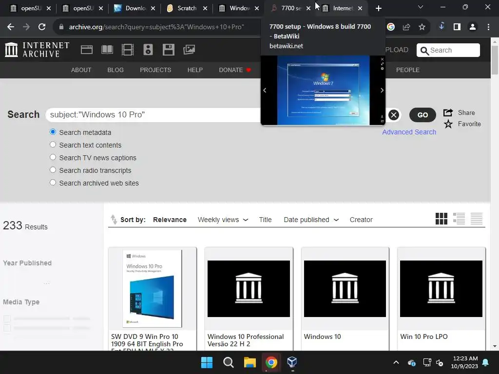The width and height of the screenshot is (499, 374).
Task: Click the GO search button
Action: (x=422, y=115)
